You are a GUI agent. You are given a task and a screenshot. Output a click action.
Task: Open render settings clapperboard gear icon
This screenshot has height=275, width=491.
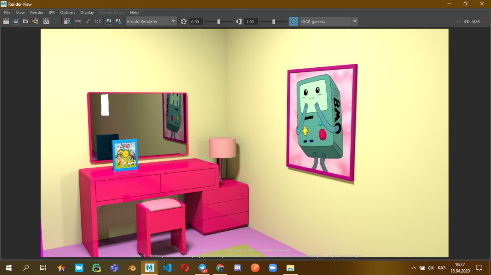(x=67, y=21)
